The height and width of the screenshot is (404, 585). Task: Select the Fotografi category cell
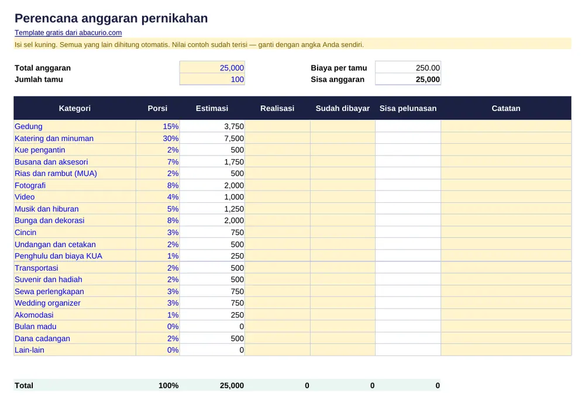click(x=75, y=185)
